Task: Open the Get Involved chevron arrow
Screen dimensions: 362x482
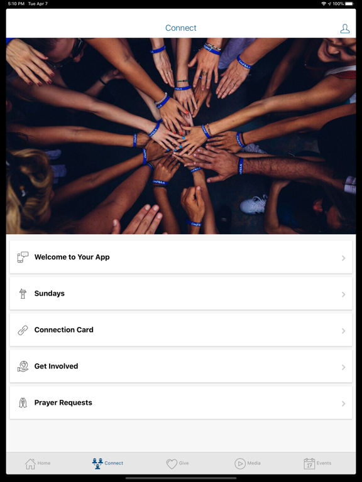Action: tap(344, 367)
